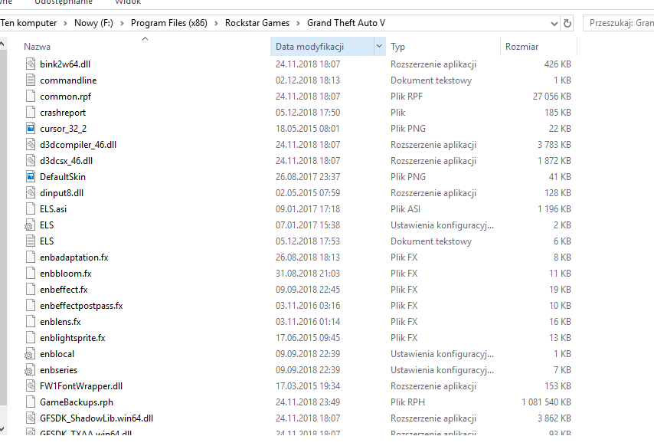Select the d3dcompiler_46.dll icon
Screen dimensions: 654x446
(31, 145)
